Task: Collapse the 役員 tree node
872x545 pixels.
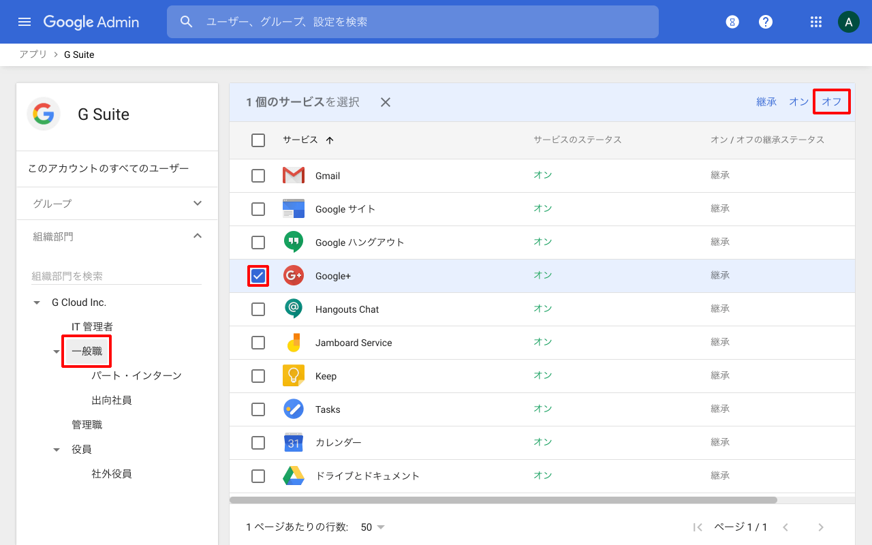Action: tap(57, 450)
